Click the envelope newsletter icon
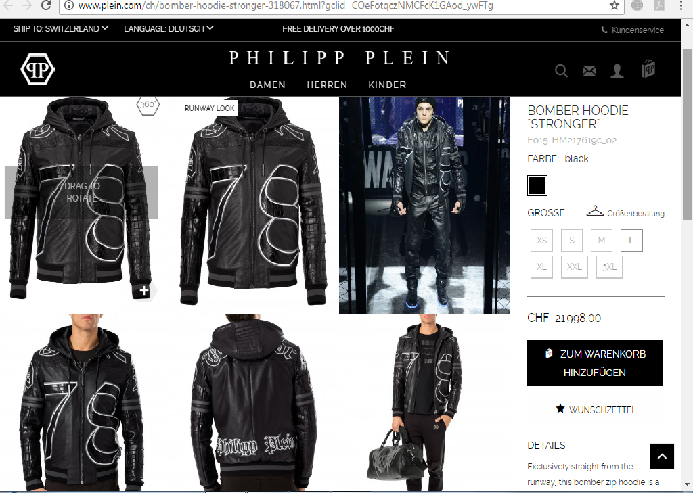 (x=589, y=71)
